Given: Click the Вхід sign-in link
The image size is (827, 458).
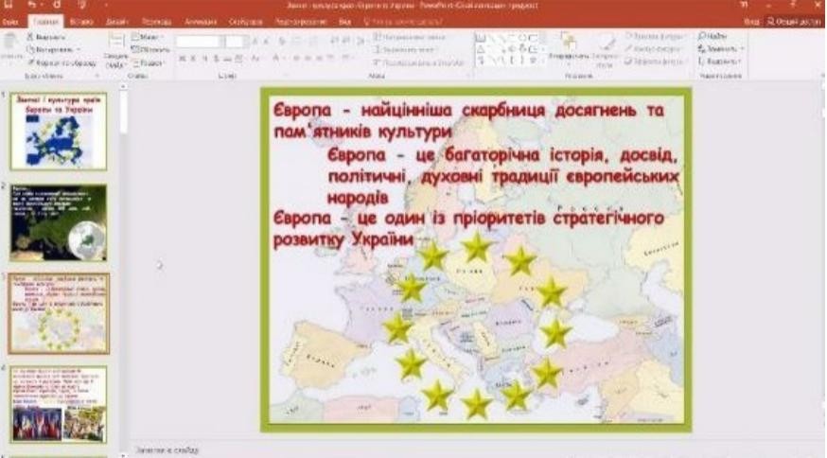Looking at the screenshot, I should pos(751,22).
